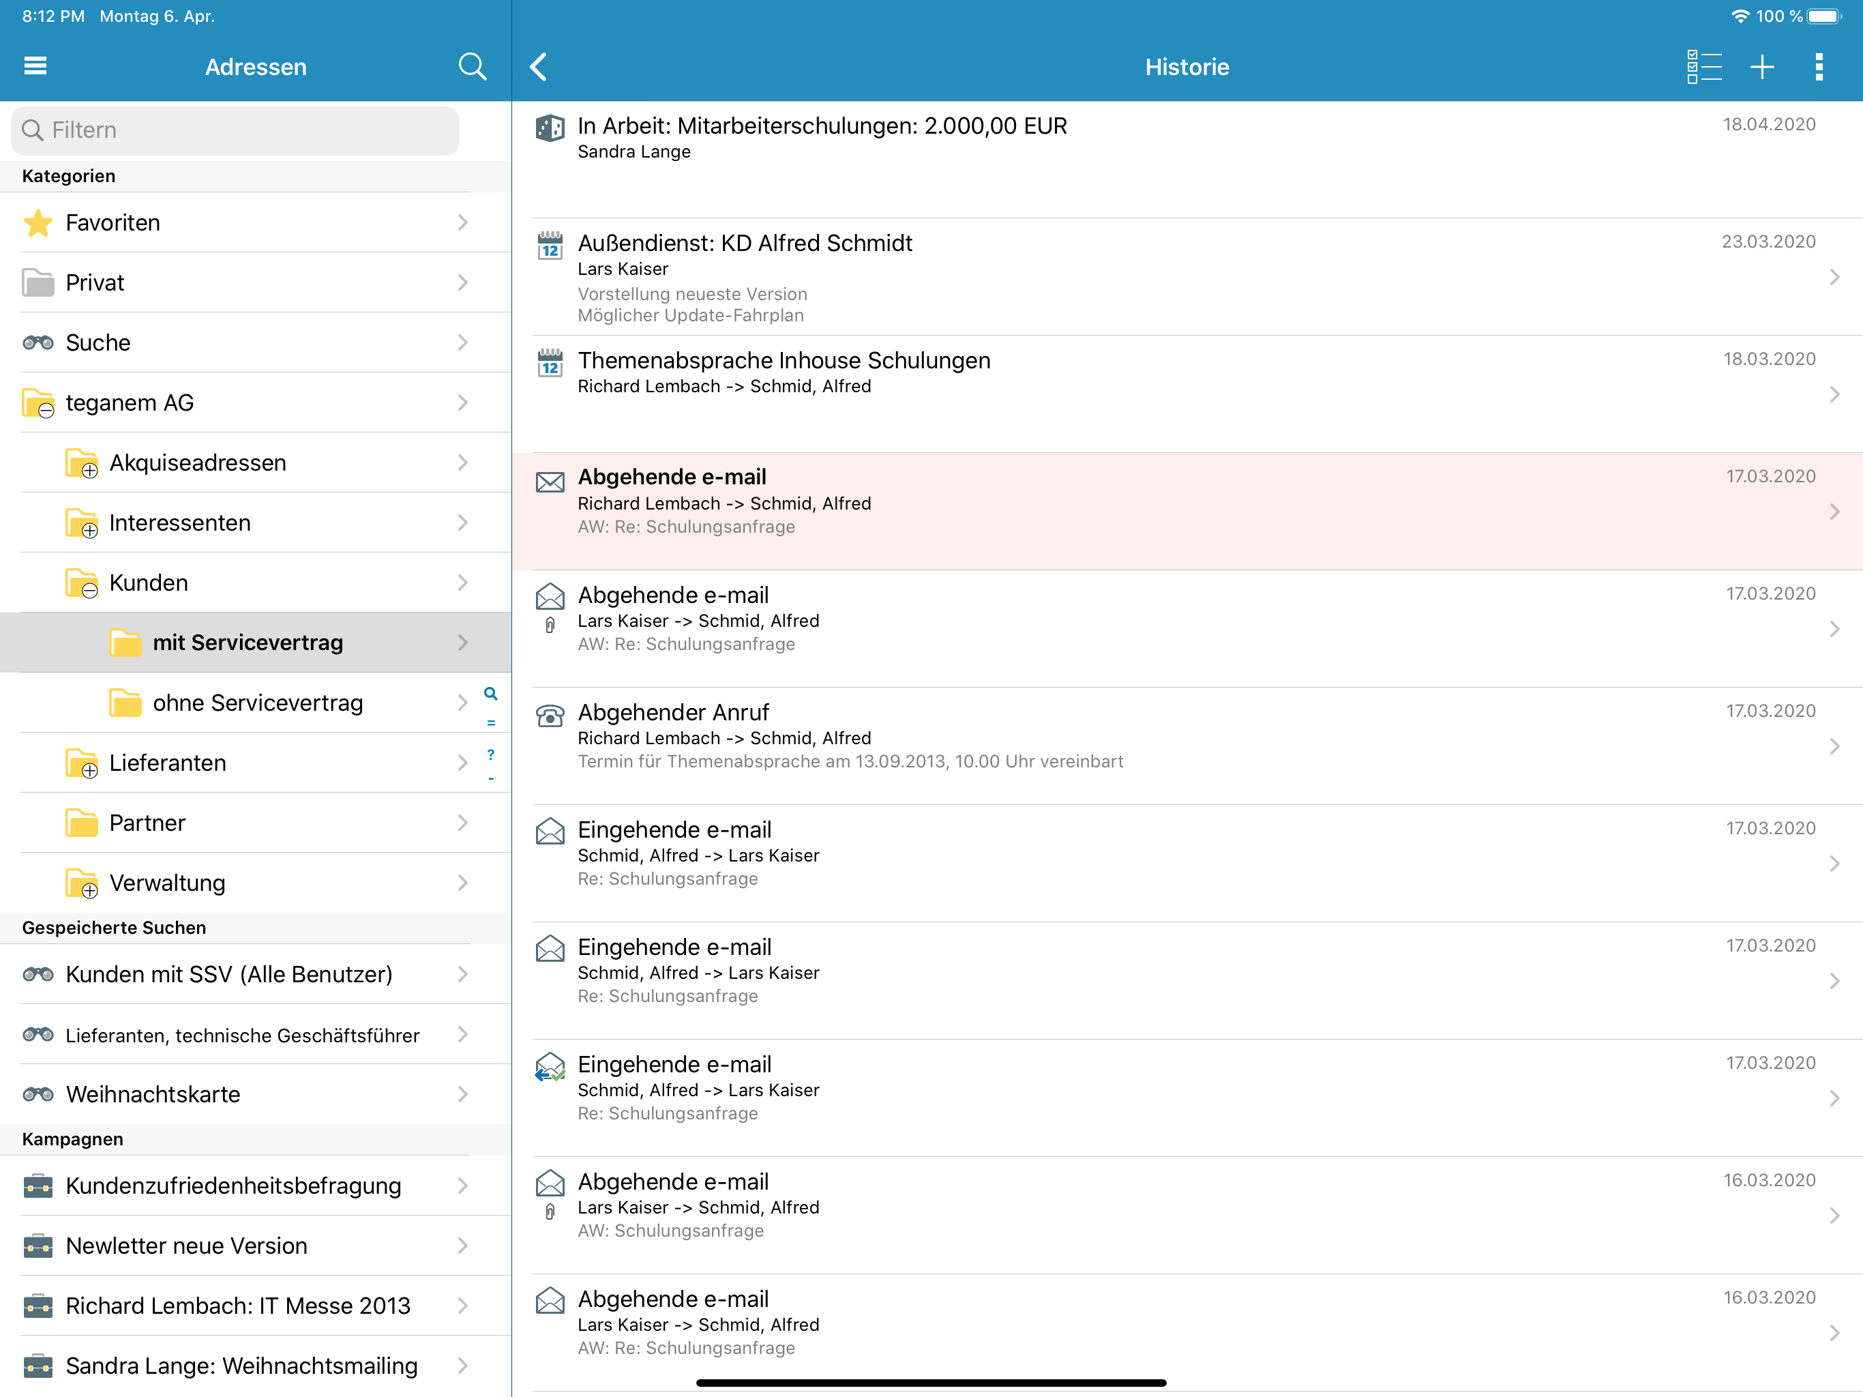Screen dimensions: 1863x1397
Task: Click calendar icon of Themenabsprache entry
Action: 550,362
